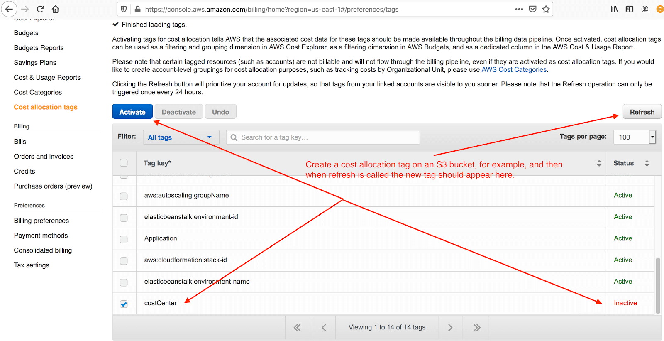Go forward with the browser forward arrow
Viewport: 664px width, 341px height.
[25, 9]
